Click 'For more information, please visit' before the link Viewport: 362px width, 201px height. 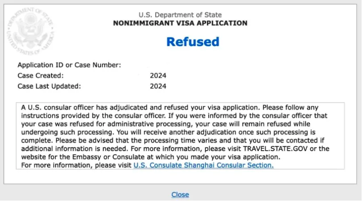click(x=76, y=165)
